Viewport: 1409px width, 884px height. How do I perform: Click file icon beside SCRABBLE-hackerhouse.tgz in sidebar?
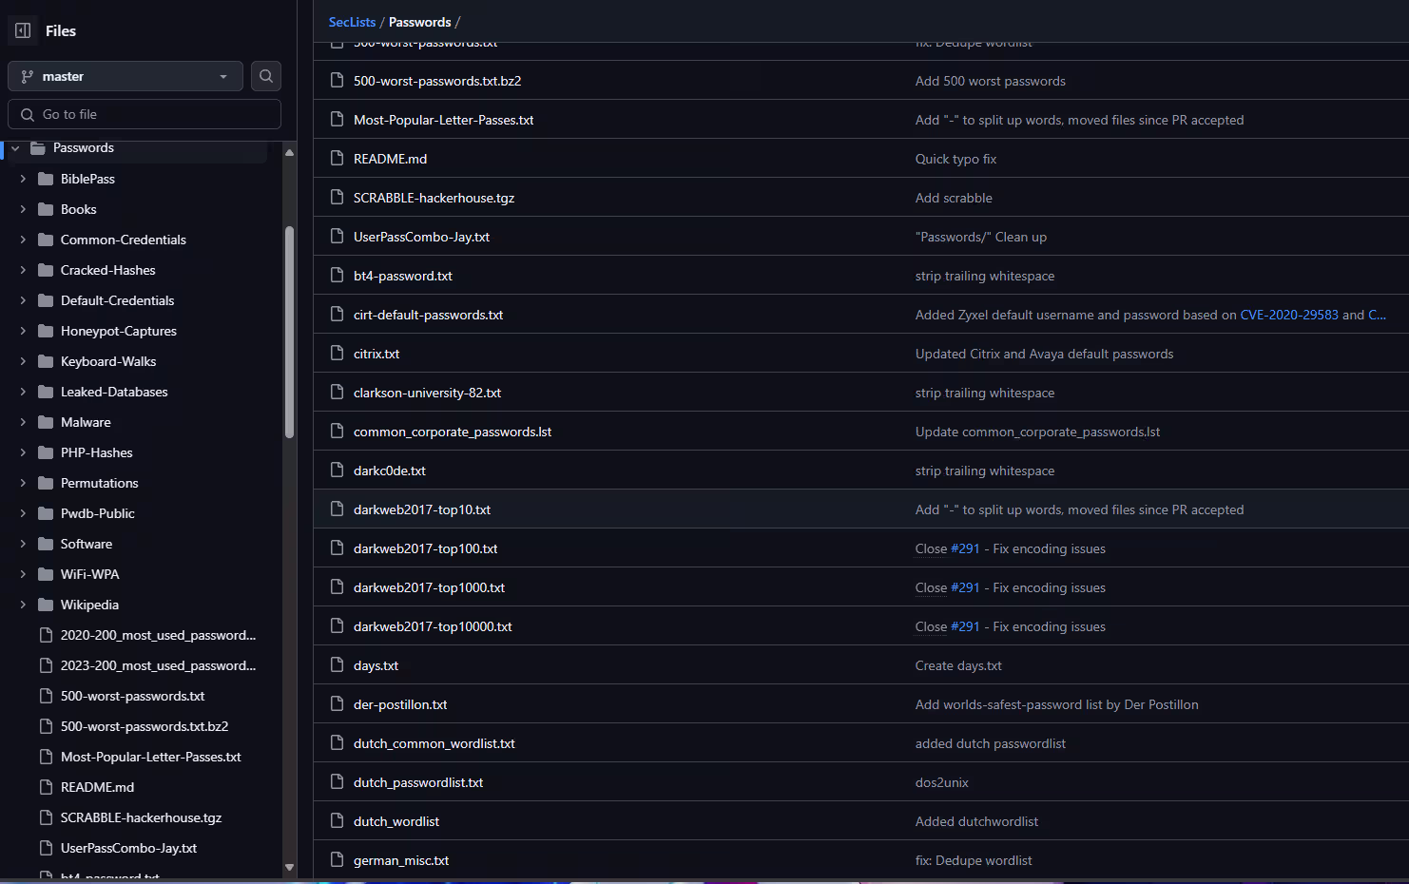coord(45,817)
